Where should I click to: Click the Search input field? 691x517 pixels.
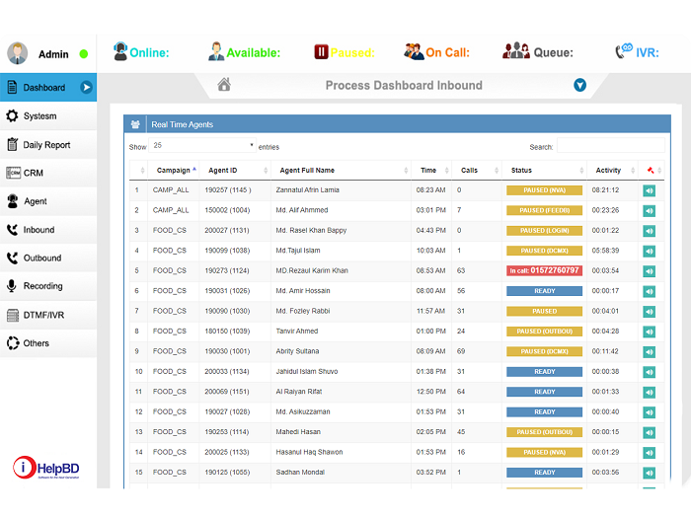[x=611, y=147]
